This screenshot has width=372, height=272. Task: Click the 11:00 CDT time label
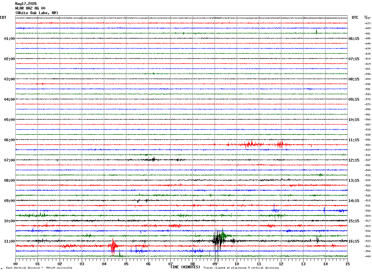pos(10,241)
